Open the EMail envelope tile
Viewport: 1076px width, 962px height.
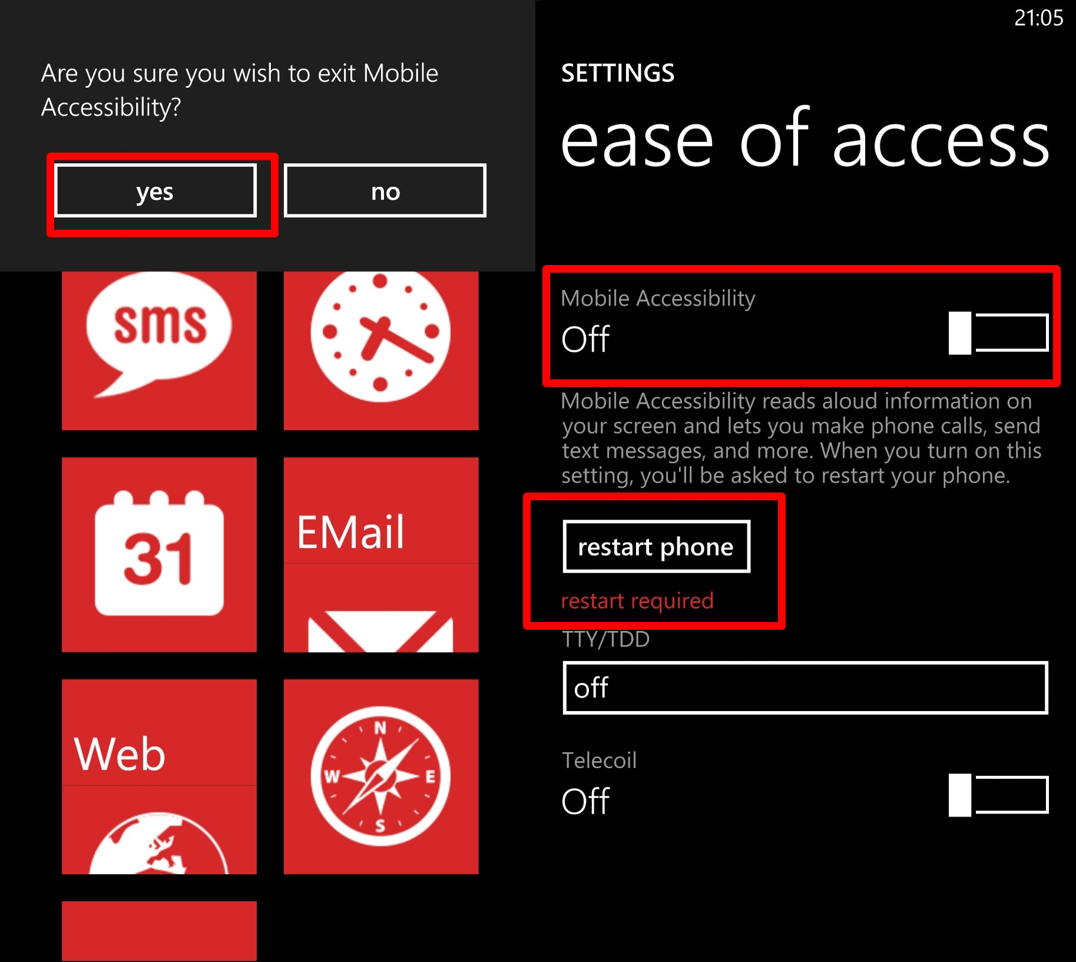click(x=381, y=555)
